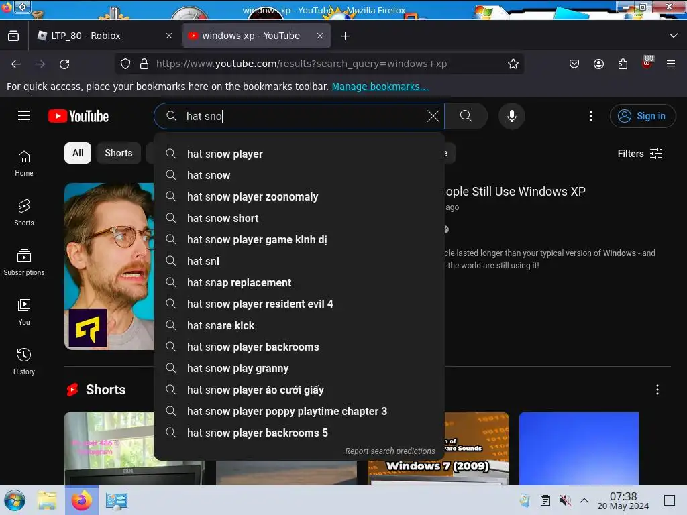Screen dimensions: 687x515
Task: Open YouTube hamburger guide menu
Action: (24, 116)
